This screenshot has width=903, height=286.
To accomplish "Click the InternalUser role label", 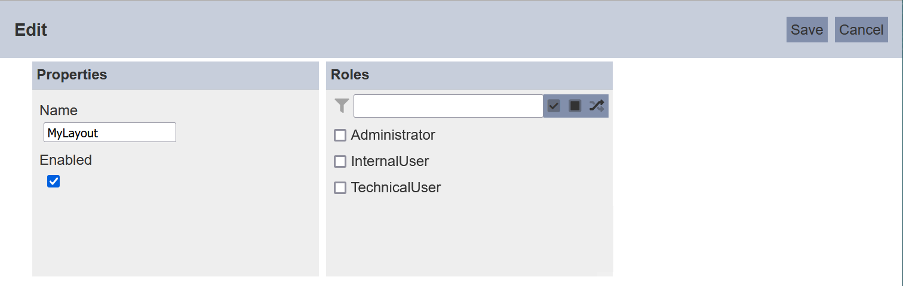I will click(x=390, y=162).
